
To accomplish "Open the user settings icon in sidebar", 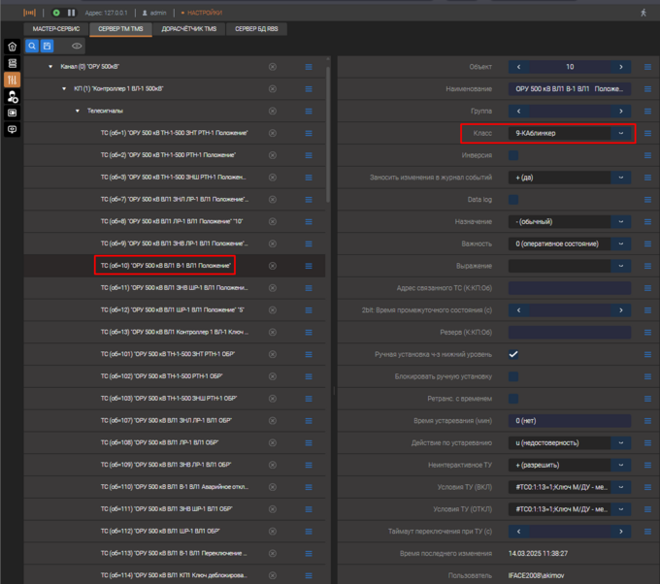I will [x=12, y=97].
